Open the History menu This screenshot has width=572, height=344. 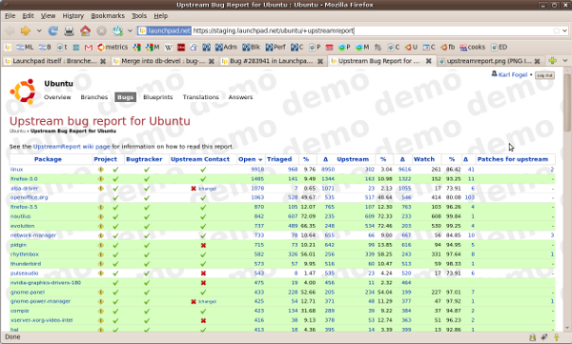tap(73, 15)
